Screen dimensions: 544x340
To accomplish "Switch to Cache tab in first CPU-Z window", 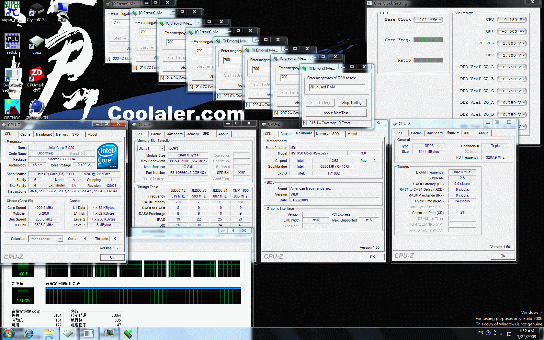I will pyautogui.click(x=25, y=134).
